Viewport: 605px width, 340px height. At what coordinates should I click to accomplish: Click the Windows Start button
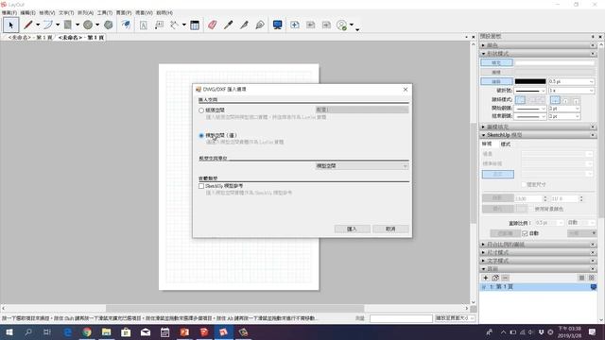(9, 331)
